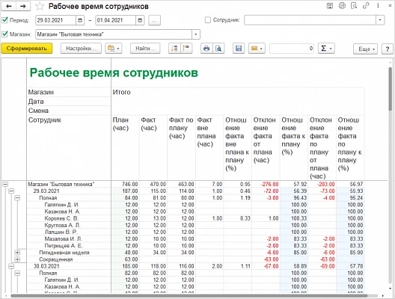The height and width of the screenshot is (299, 395).
Task: Open the print preview icon
Action: click(x=218, y=49)
